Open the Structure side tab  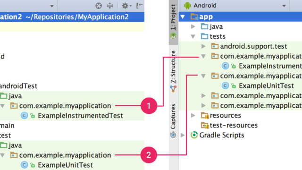(x=173, y=72)
